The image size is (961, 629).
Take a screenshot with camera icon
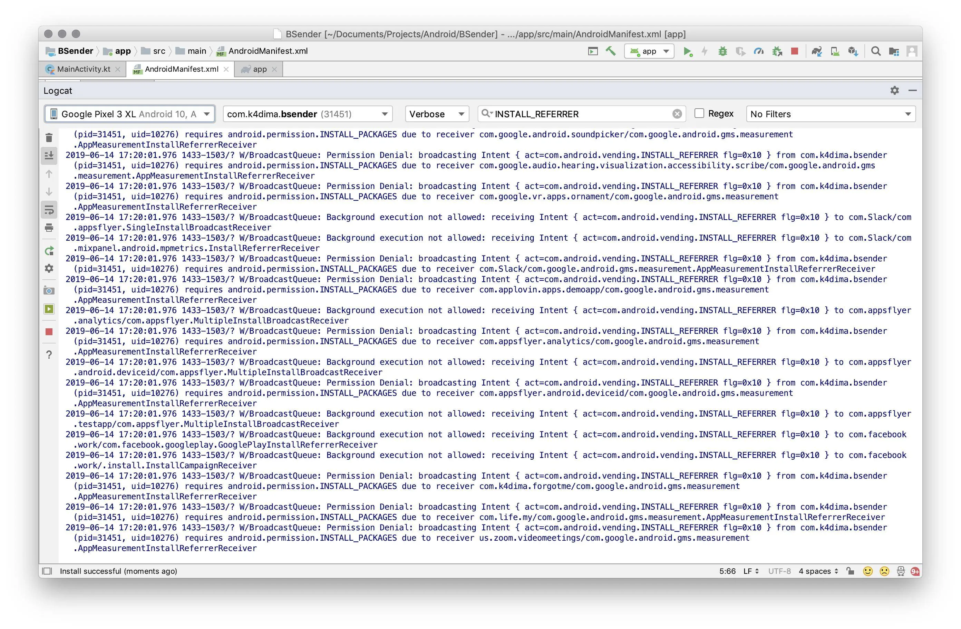coord(49,290)
